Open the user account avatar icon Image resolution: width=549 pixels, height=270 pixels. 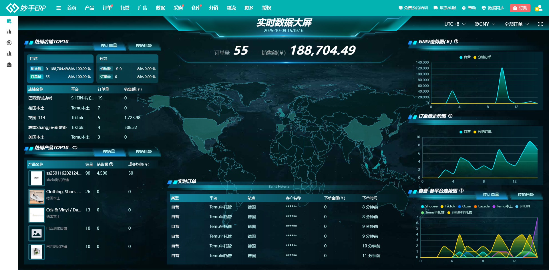coord(538,8)
